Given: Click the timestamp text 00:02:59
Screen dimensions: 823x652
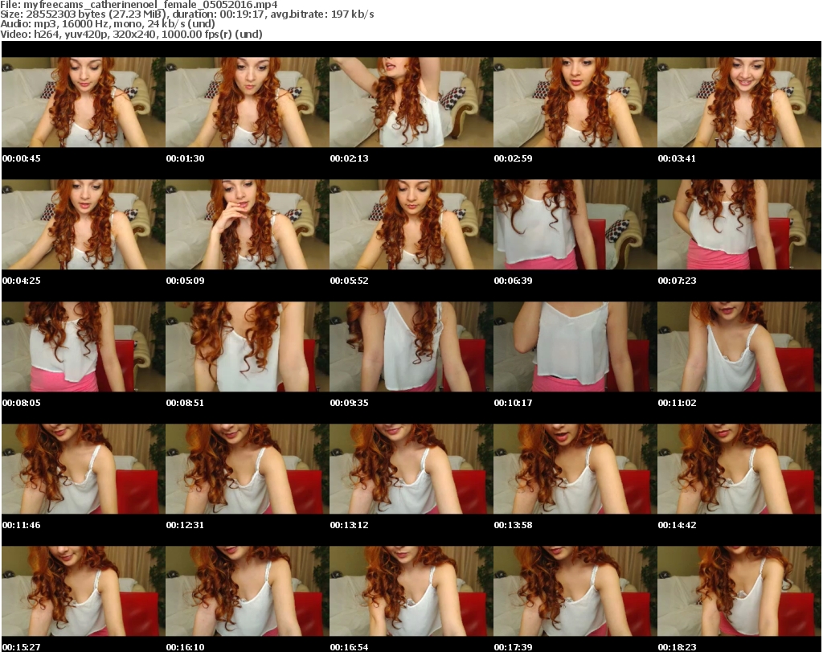Looking at the screenshot, I should pyautogui.click(x=513, y=158).
